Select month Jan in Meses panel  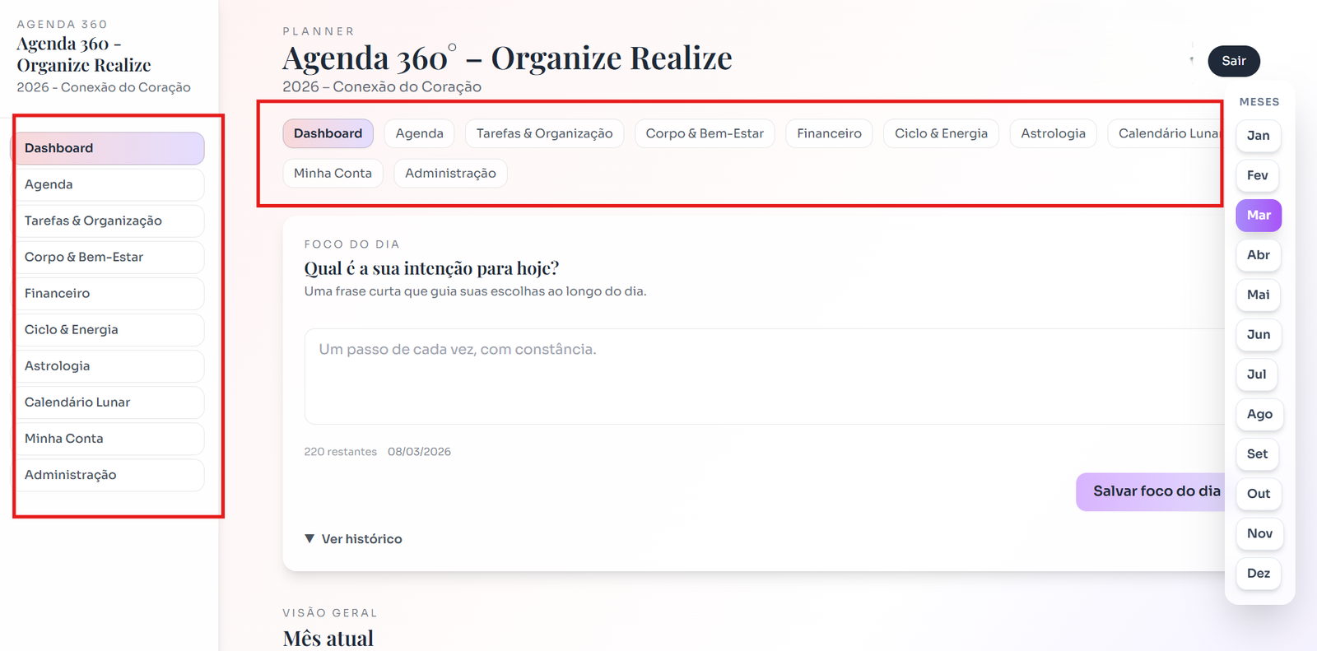point(1258,136)
